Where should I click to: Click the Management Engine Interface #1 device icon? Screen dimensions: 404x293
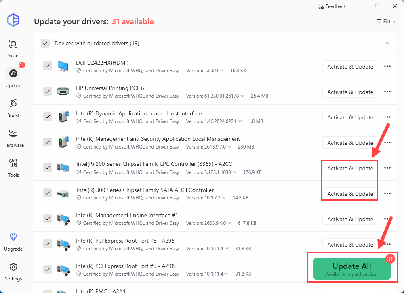64,220
